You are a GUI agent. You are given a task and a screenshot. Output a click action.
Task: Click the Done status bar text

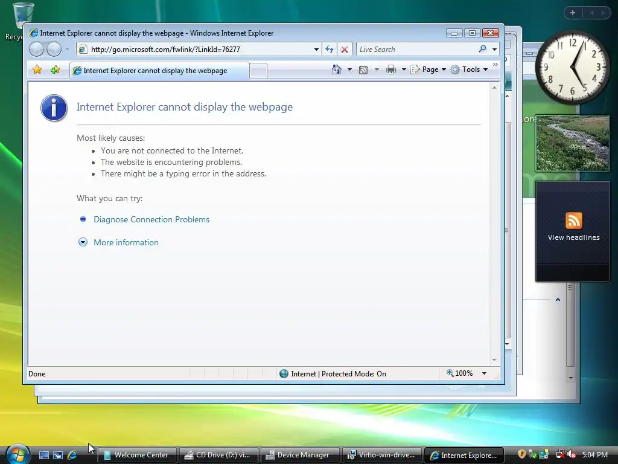(37, 373)
